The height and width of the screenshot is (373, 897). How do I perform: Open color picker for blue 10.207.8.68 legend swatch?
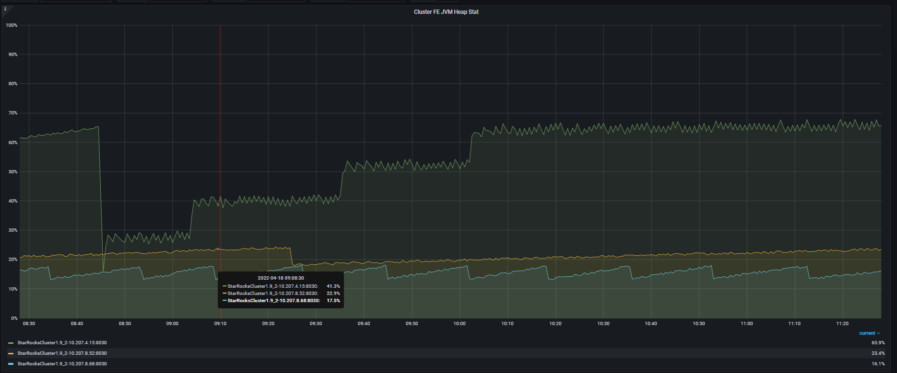tap(11, 364)
